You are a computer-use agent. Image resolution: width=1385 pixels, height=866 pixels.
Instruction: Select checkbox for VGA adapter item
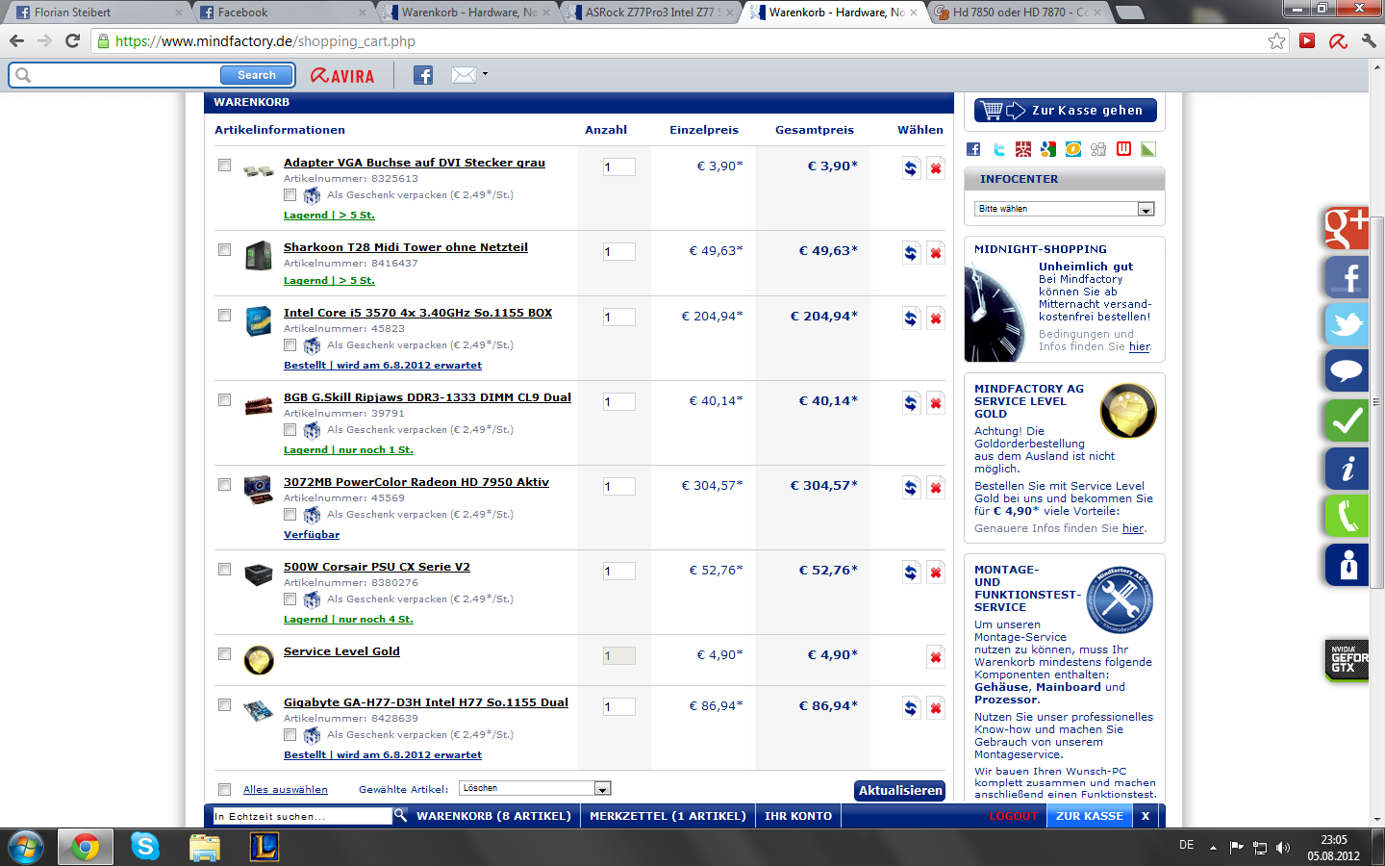(224, 166)
